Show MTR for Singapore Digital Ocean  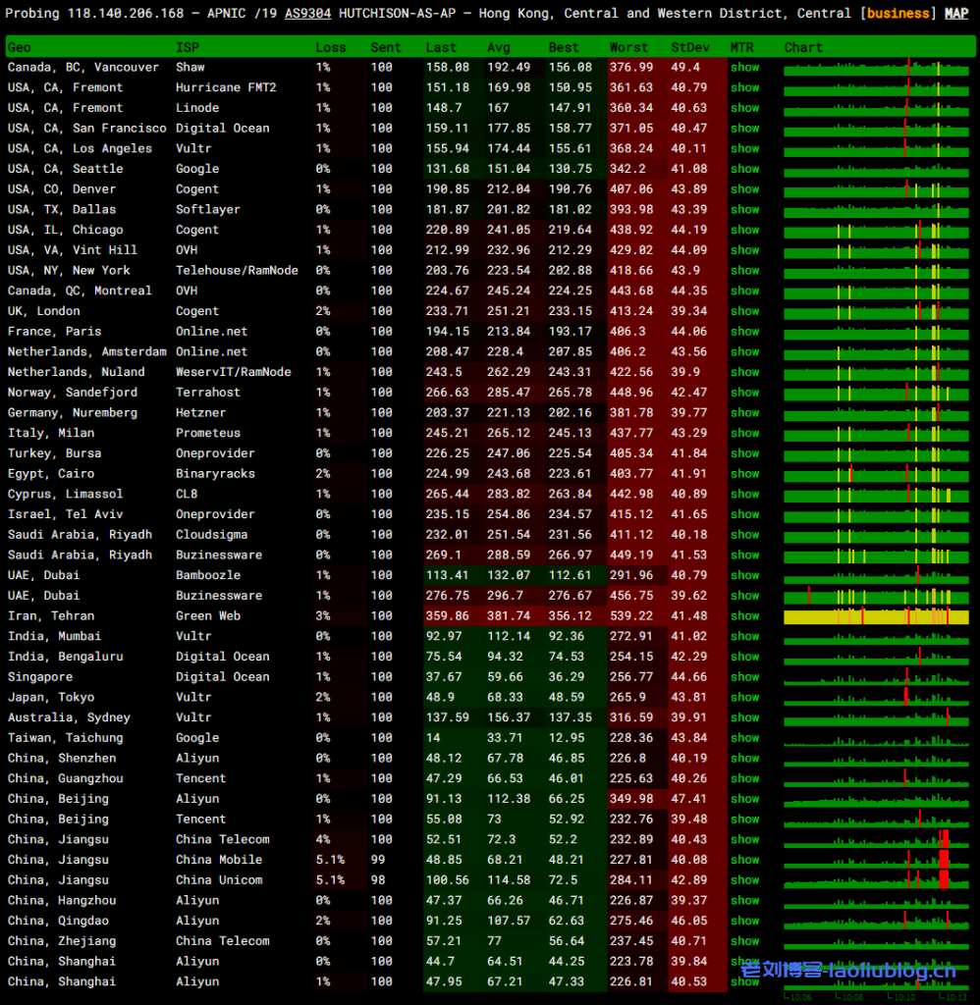pos(744,677)
